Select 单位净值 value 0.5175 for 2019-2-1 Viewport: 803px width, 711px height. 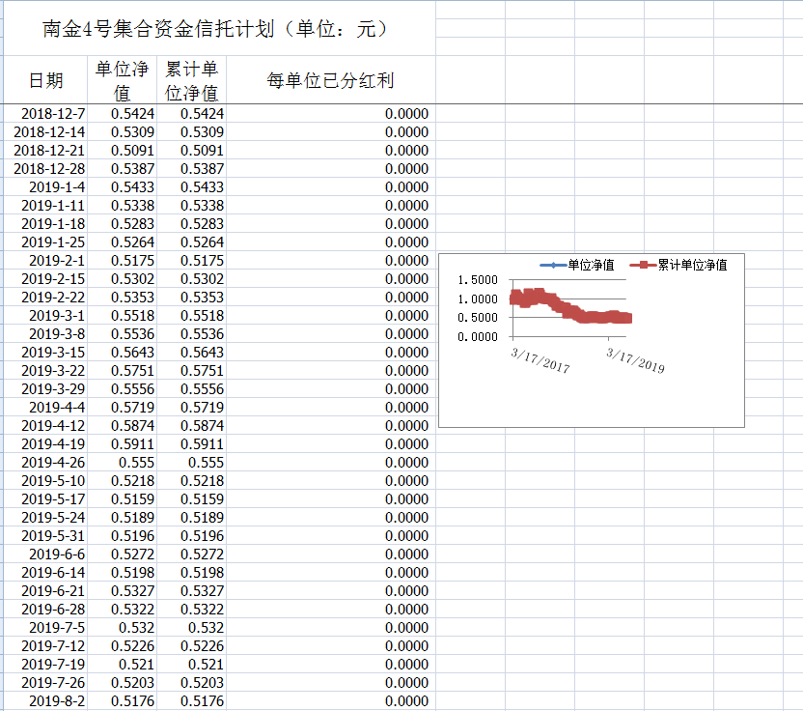pyautogui.click(x=122, y=261)
